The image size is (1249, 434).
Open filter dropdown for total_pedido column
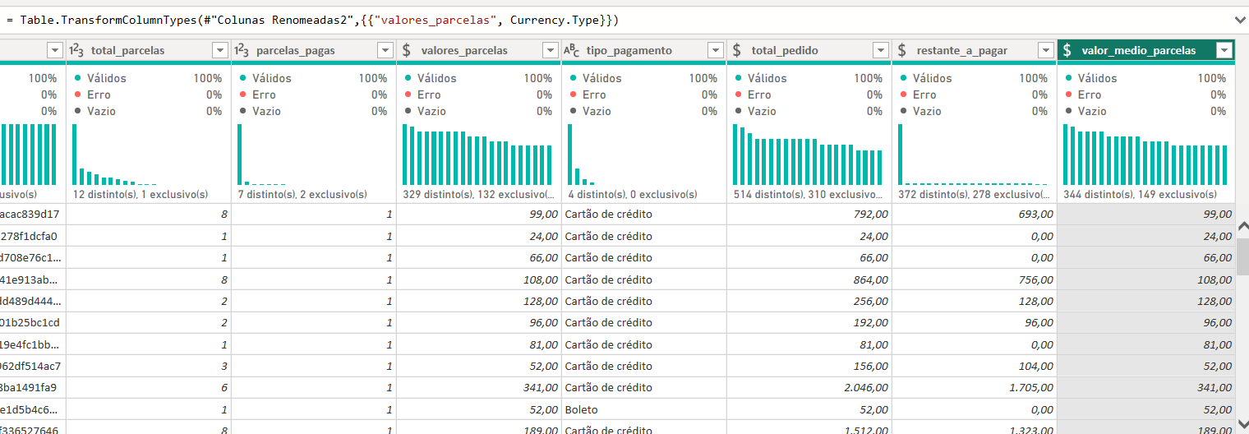click(x=881, y=50)
